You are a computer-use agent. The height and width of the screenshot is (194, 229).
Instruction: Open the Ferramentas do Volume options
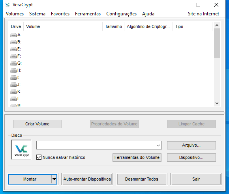pos(137,158)
